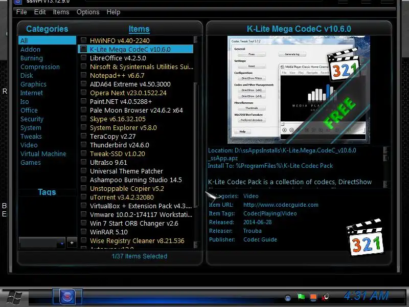Select Thunderbird v24.6.0 item
This screenshot has width=409, height=307.
point(120,145)
